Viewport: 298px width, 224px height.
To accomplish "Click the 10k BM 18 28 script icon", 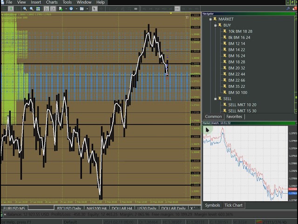I will tap(224, 31).
